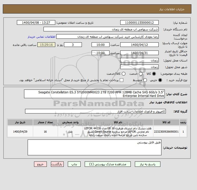Click the واحد شمارش column header
Viewport: 197px width, 190px height.
tap(70, 122)
